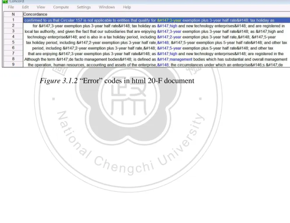Screen dimensions: 290x223
Task: Open the View menu
Action: [41, 7]
